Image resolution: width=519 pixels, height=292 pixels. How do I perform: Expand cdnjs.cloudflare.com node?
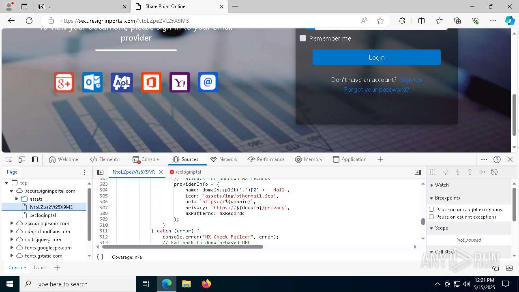[12, 232]
